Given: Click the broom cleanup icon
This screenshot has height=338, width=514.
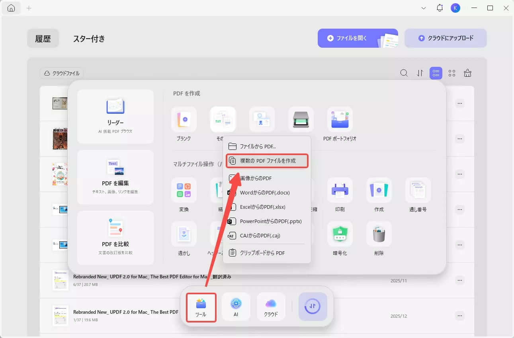Looking at the screenshot, I should click(x=468, y=73).
